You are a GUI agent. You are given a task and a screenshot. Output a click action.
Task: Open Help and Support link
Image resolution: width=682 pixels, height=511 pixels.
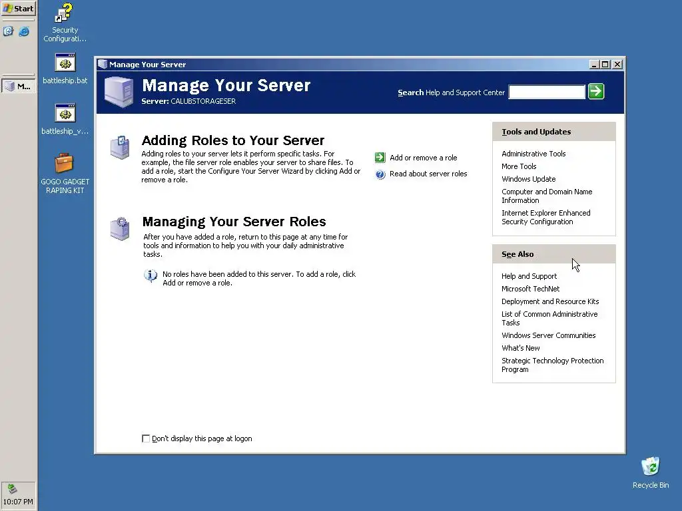[529, 276]
